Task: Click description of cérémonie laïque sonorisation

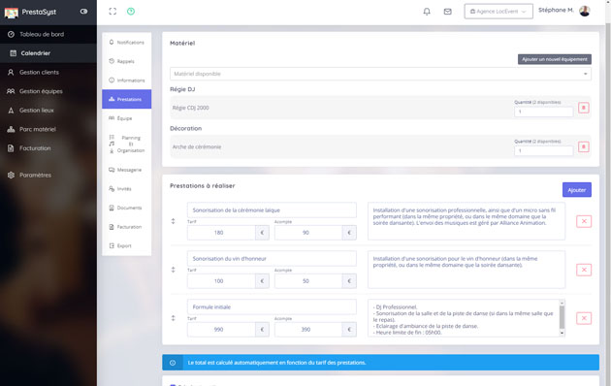Action: (466, 221)
